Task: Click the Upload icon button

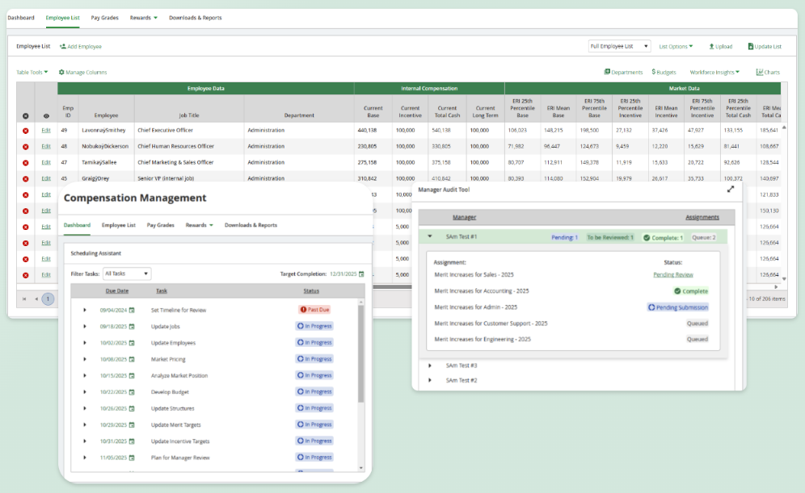Action: coord(711,47)
